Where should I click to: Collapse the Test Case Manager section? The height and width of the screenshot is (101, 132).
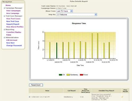[4, 16]
